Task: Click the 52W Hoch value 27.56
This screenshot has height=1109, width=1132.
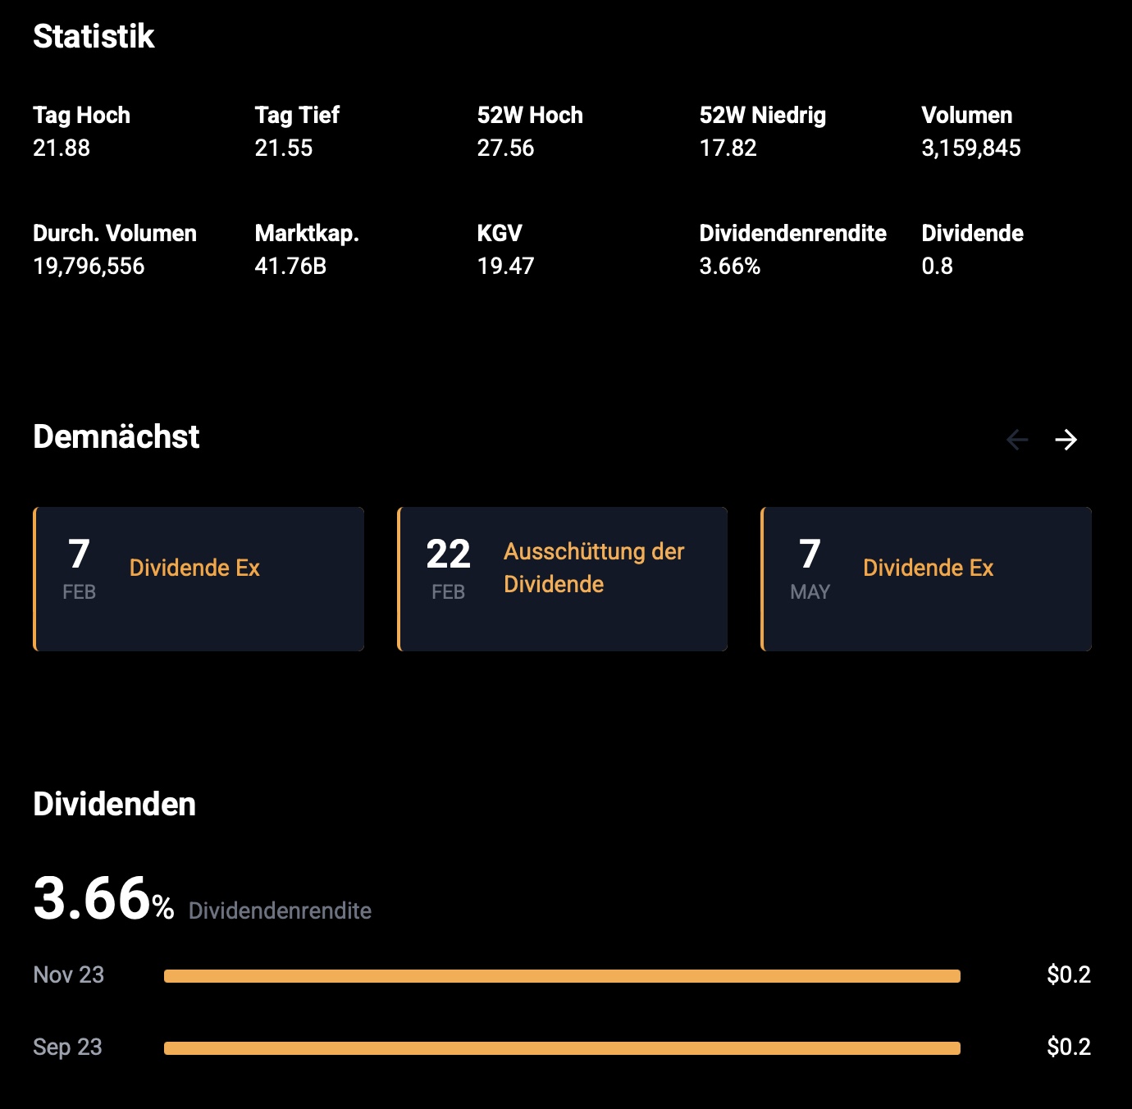Action: [x=505, y=148]
